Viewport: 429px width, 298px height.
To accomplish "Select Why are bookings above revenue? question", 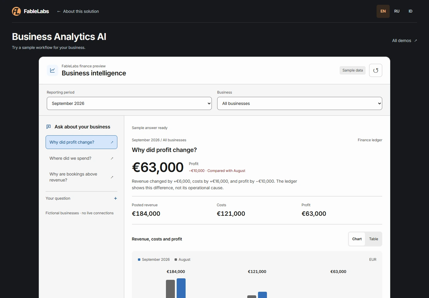I will click(x=81, y=177).
